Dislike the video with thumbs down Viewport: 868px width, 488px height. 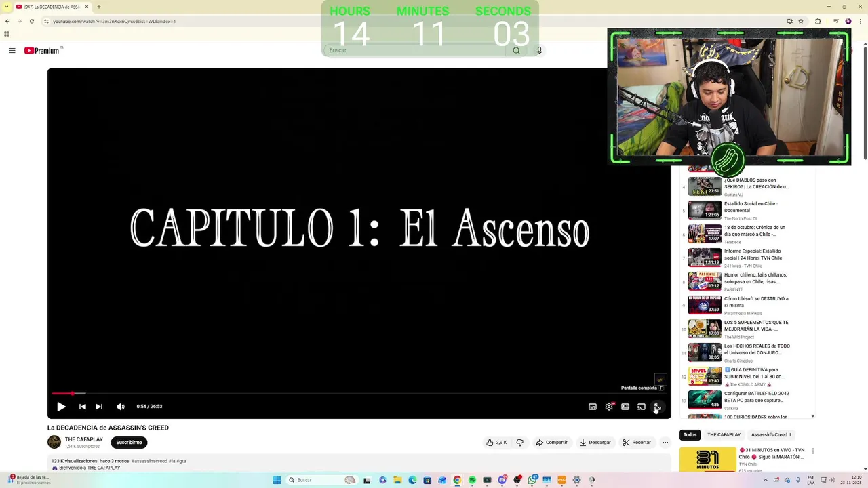[x=519, y=443]
